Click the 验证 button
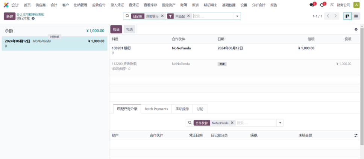 click(x=116, y=29)
